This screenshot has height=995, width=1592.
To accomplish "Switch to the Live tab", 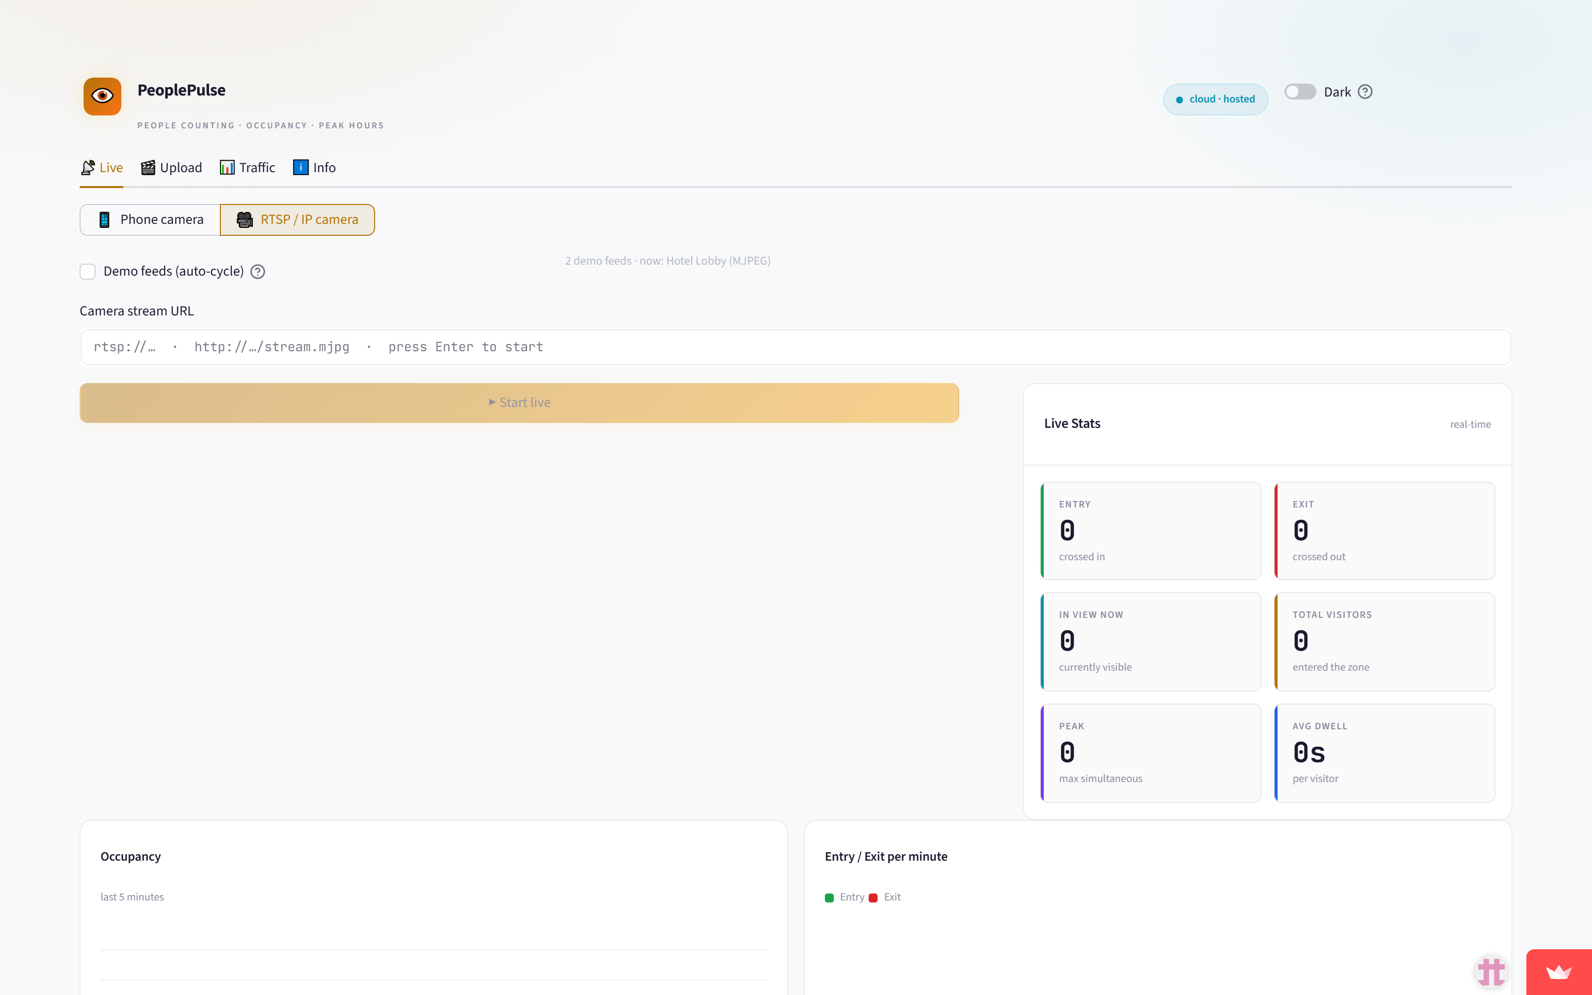I will 102,168.
